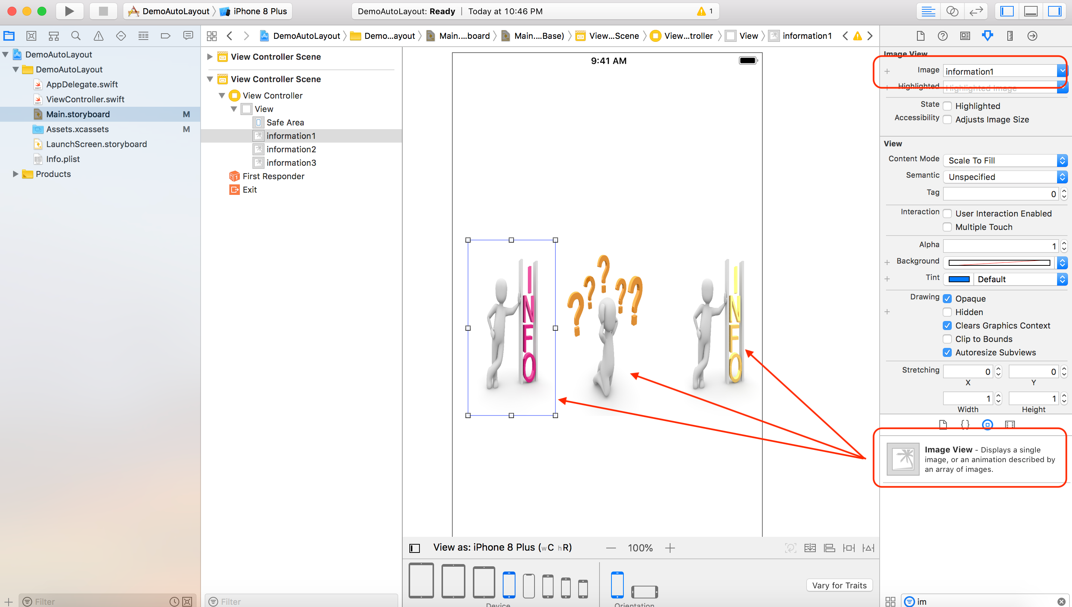1072x607 pixels.
Task: Open the Content Mode dropdown
Action: (1005, 161)
